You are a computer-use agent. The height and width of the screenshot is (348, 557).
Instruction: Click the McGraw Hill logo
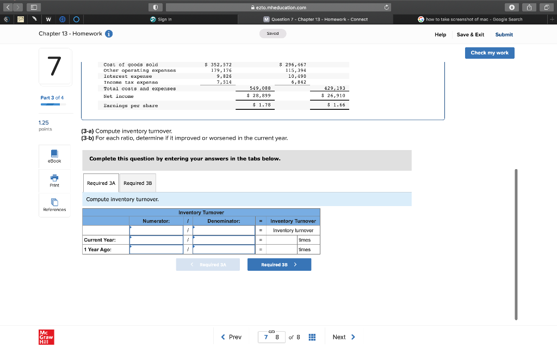click(46, 337)
